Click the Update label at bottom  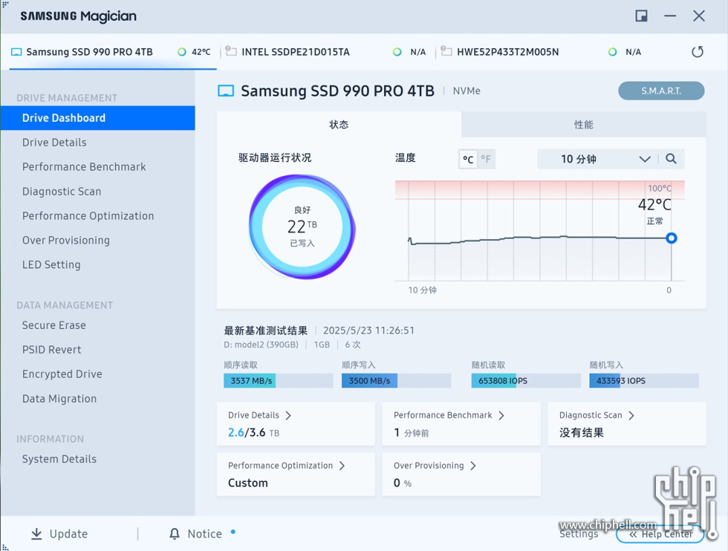coord(68,534)
